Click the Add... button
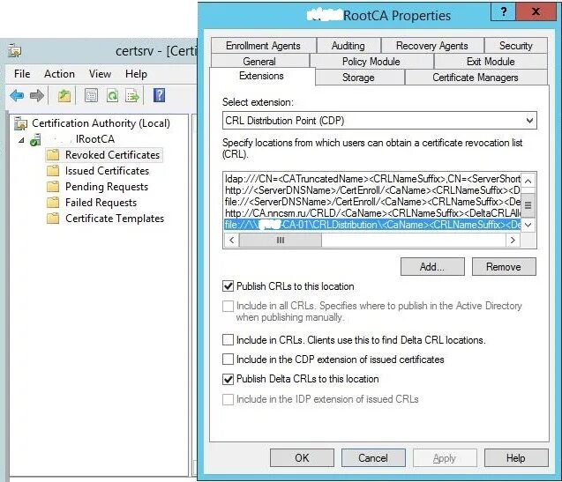The height and width of the screenshot is (482, 562). point(432,267)
